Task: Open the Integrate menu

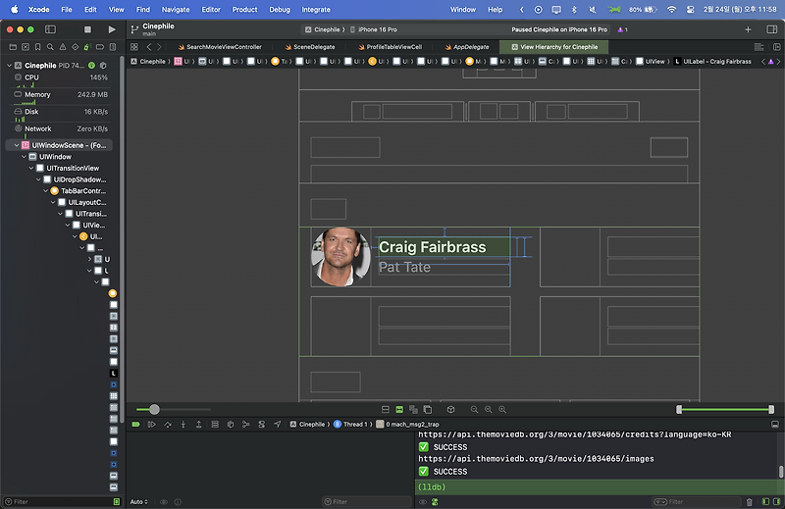Action: [316, 10]
